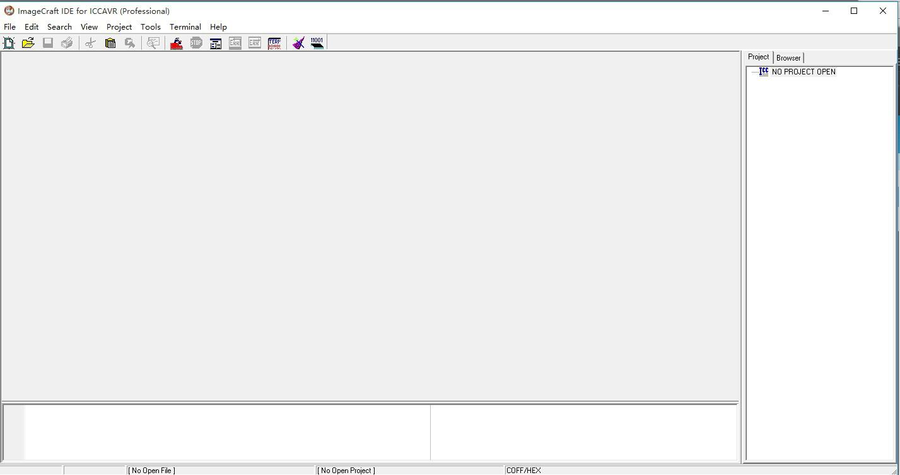Click the [ No Open File ] status entry
Viewport: 900px width, 475px height.
point(151,471)
